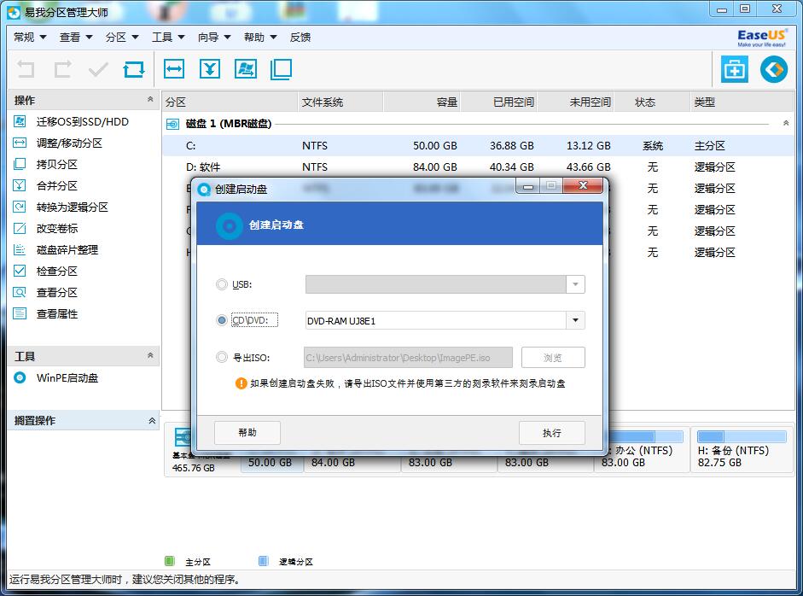
Task: Click the H: 备份 partition usage bar
Action: (x=742, y=436)
